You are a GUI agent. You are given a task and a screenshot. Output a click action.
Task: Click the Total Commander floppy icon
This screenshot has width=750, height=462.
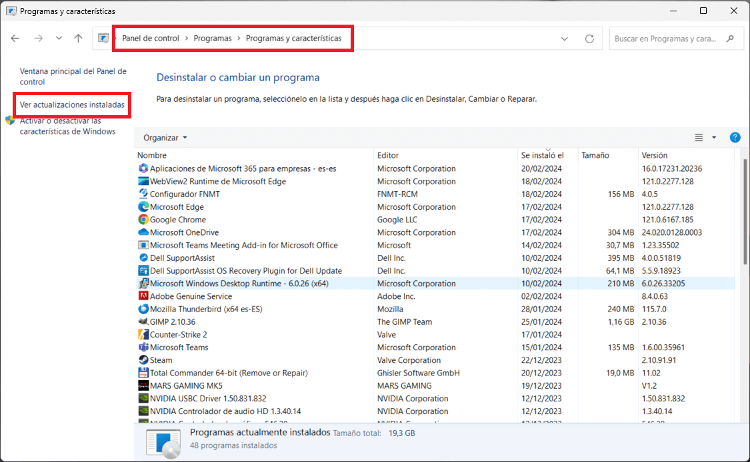pyautogui.click(x=143, y=373)
